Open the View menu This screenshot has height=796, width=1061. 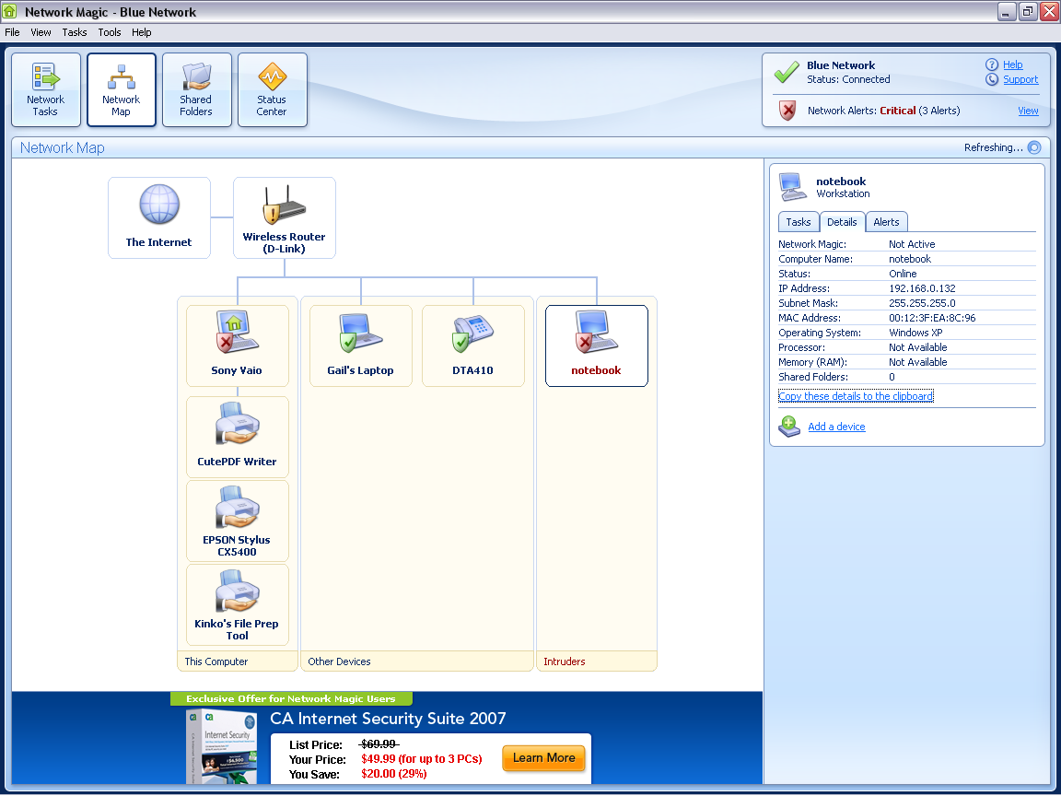click(x=41, y=32)
